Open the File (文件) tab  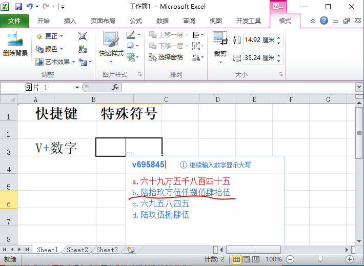14,21
